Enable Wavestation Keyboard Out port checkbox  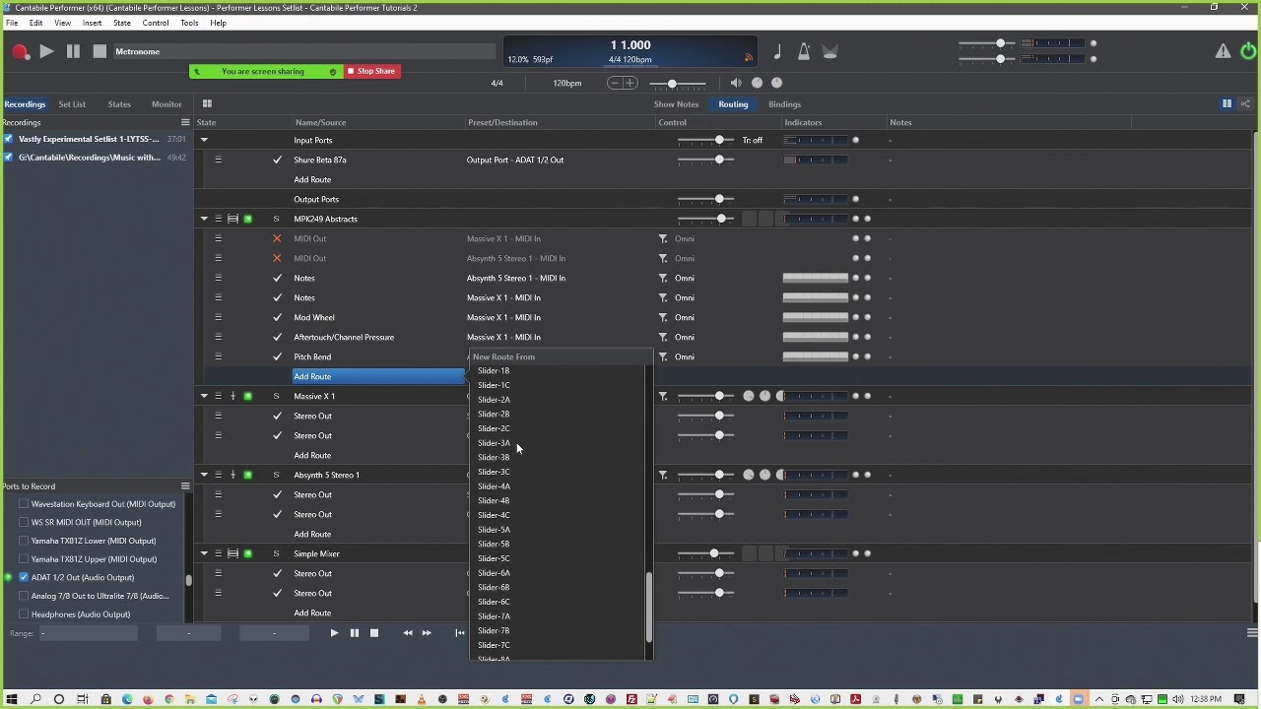pos(24,504)
